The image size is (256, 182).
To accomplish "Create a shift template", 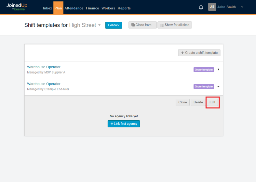I will pyautogui.click(x=199, y=53).
